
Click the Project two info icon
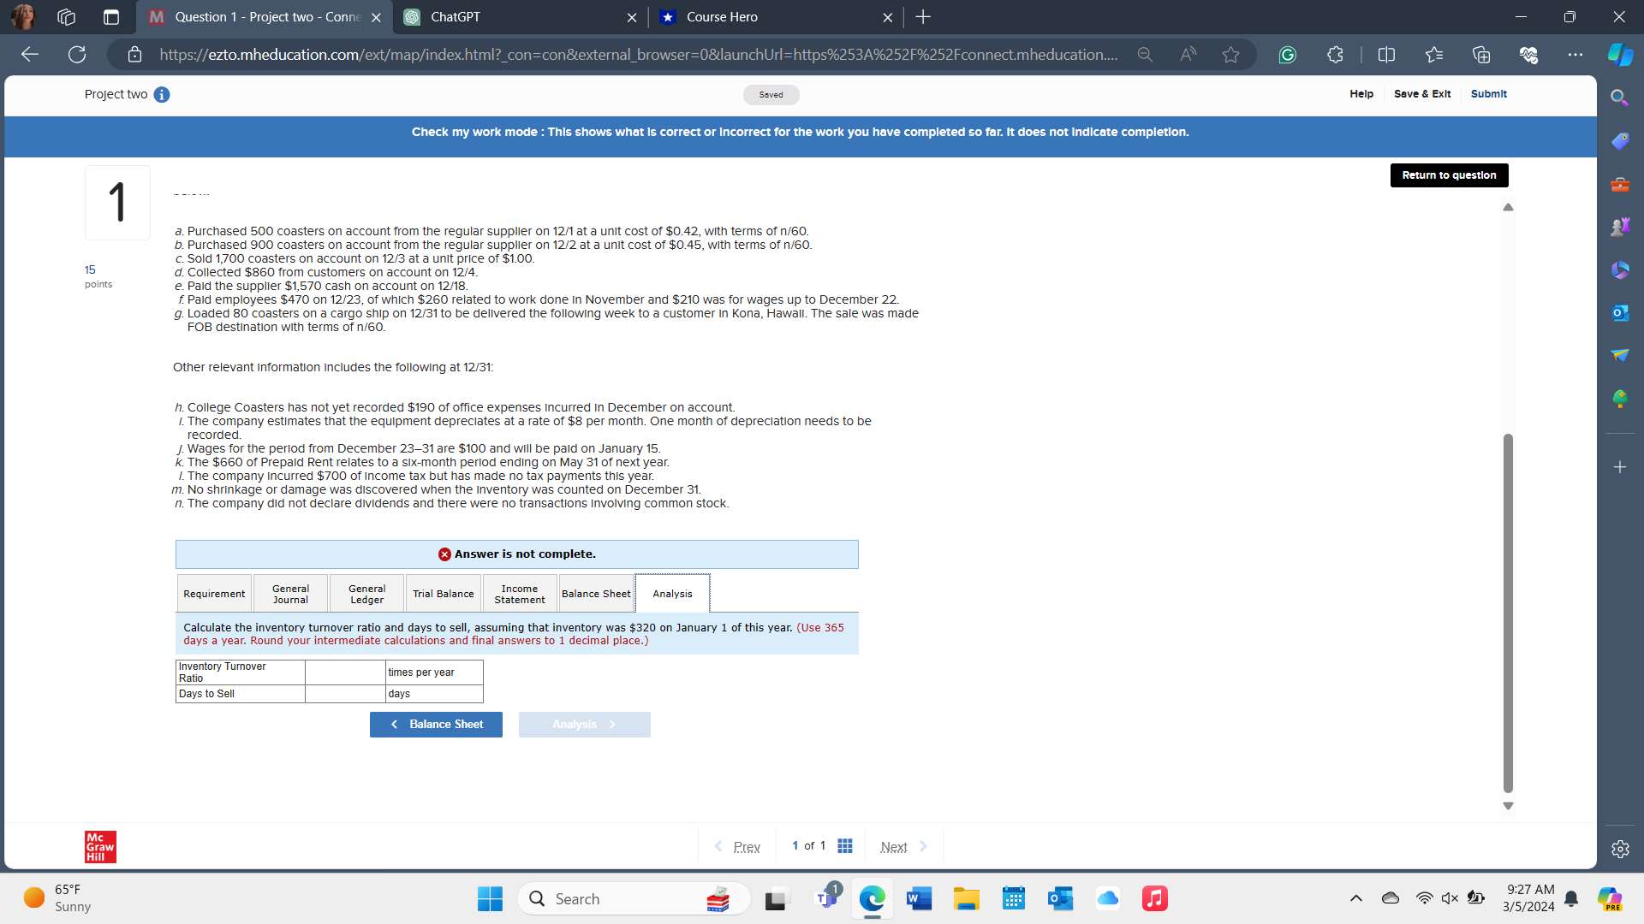[162, 95]
